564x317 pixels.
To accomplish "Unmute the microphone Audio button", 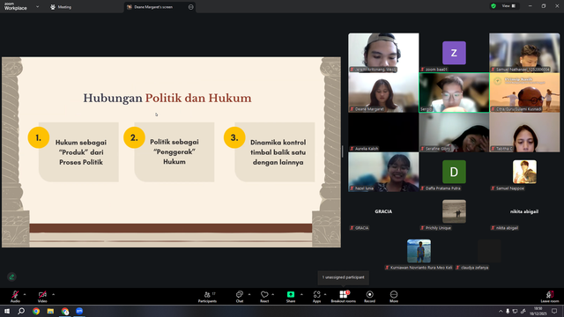I will (x=15, y=296).
